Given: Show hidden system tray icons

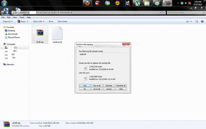Looking at the screenshot, I should click(178, 3).
